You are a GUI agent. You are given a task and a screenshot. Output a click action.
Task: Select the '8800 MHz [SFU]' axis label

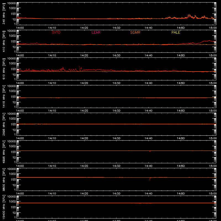click(4, 179)
